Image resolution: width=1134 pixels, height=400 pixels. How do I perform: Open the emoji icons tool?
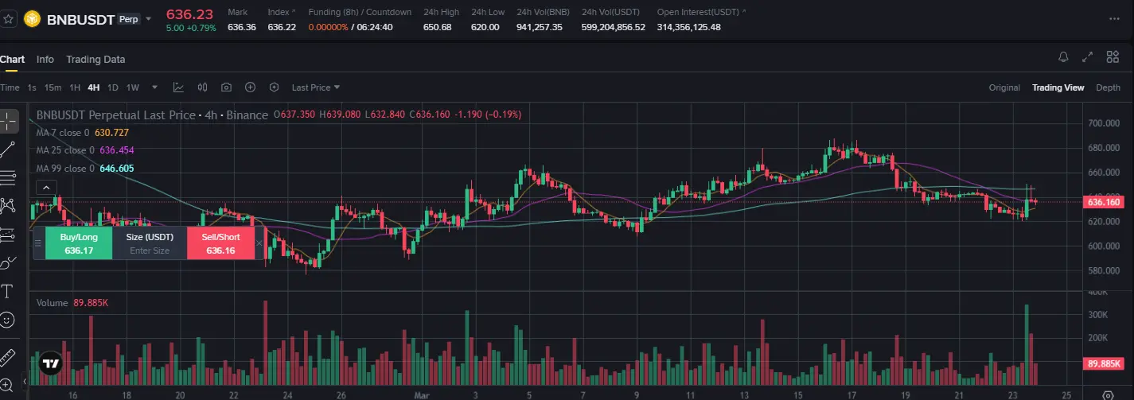pos(8,320)
